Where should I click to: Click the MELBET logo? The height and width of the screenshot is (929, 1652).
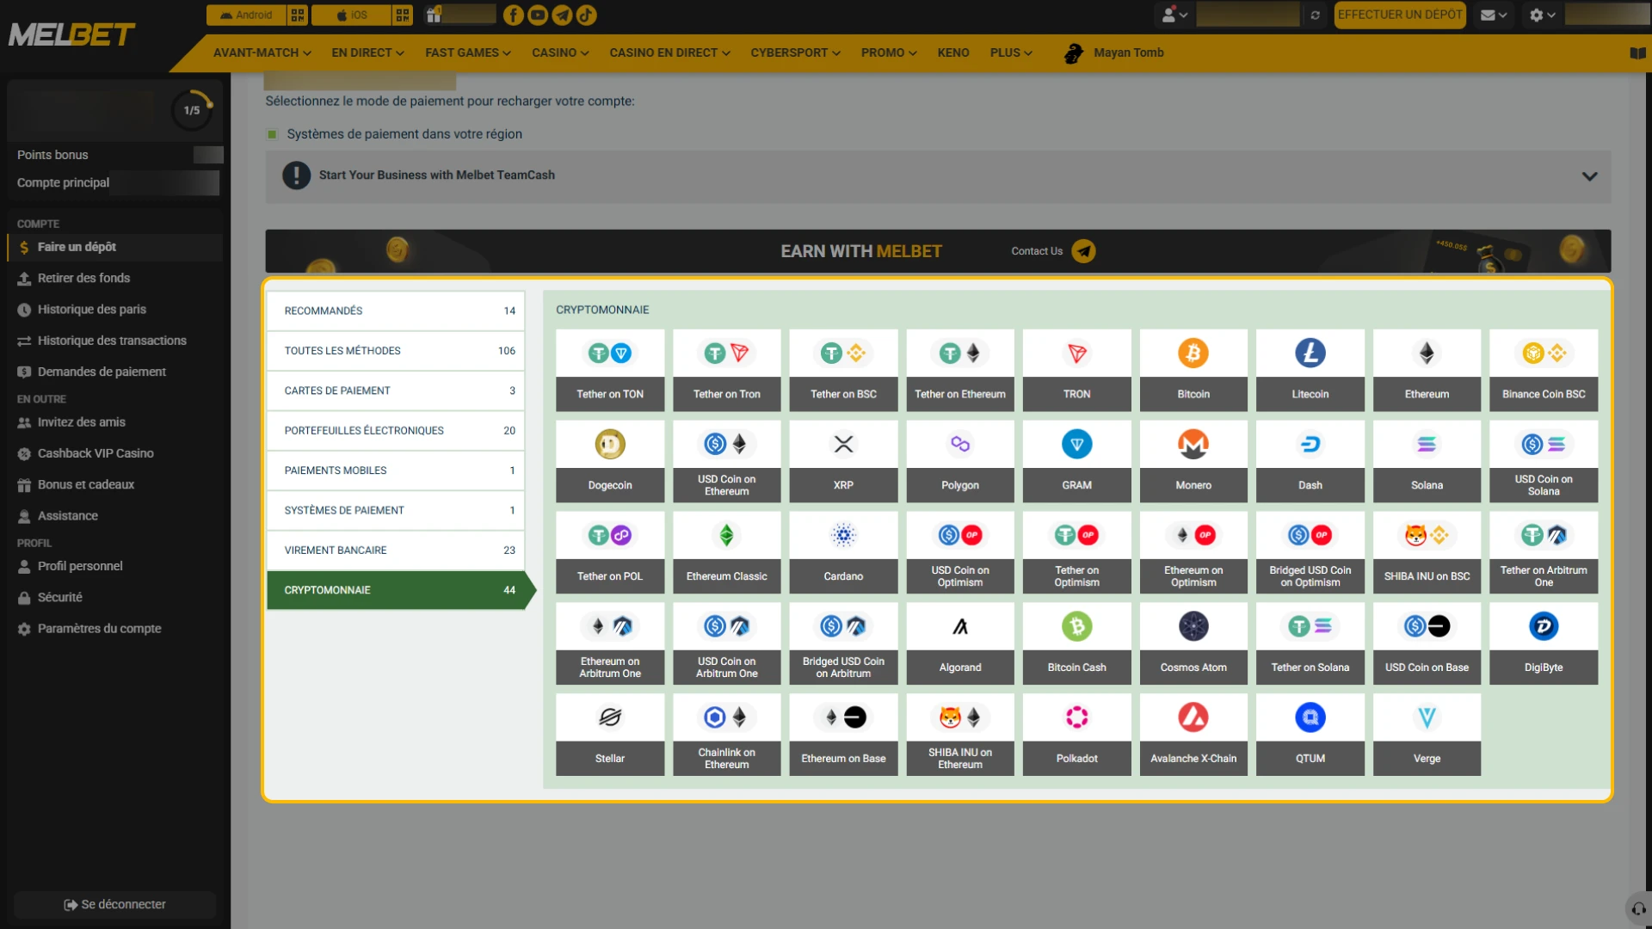coord(71,35)
